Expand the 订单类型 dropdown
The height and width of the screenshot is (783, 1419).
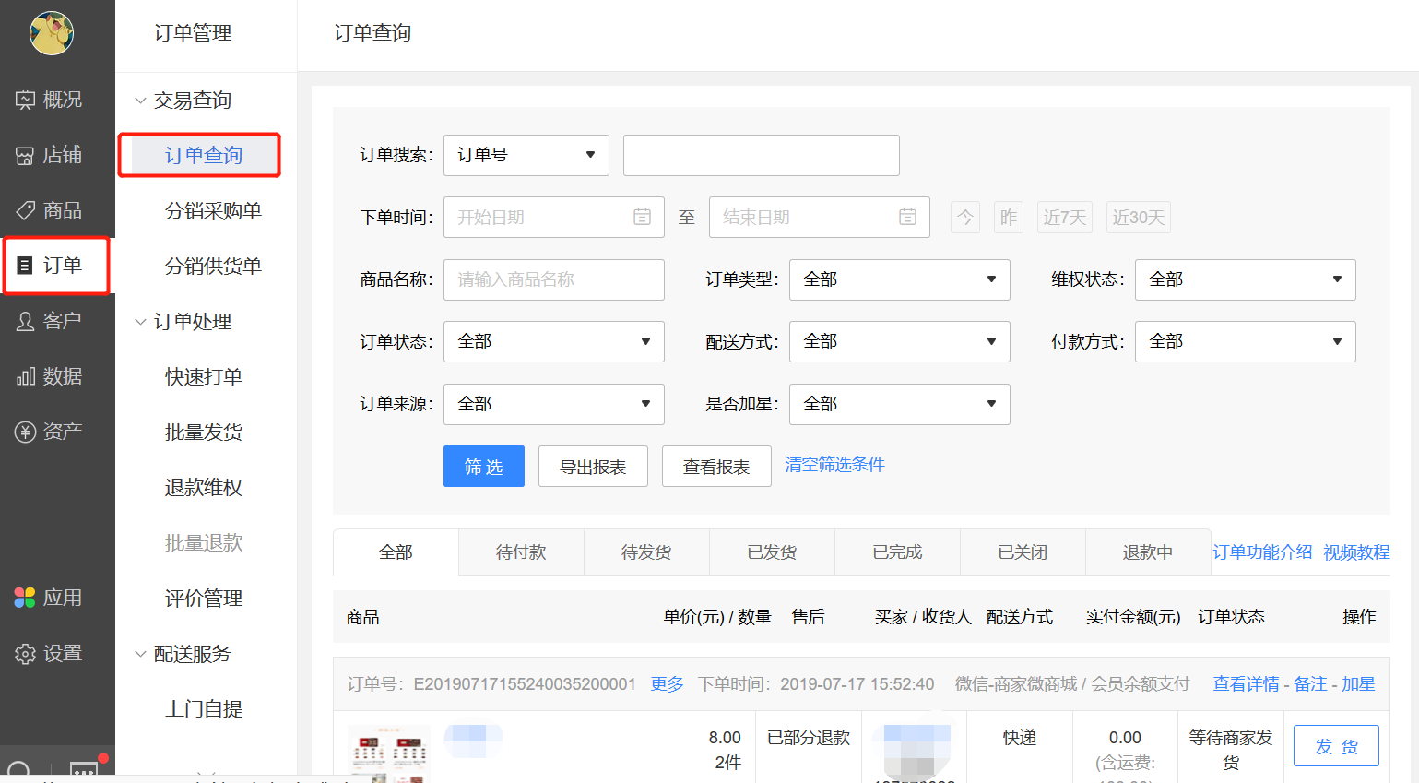point(899,279)
